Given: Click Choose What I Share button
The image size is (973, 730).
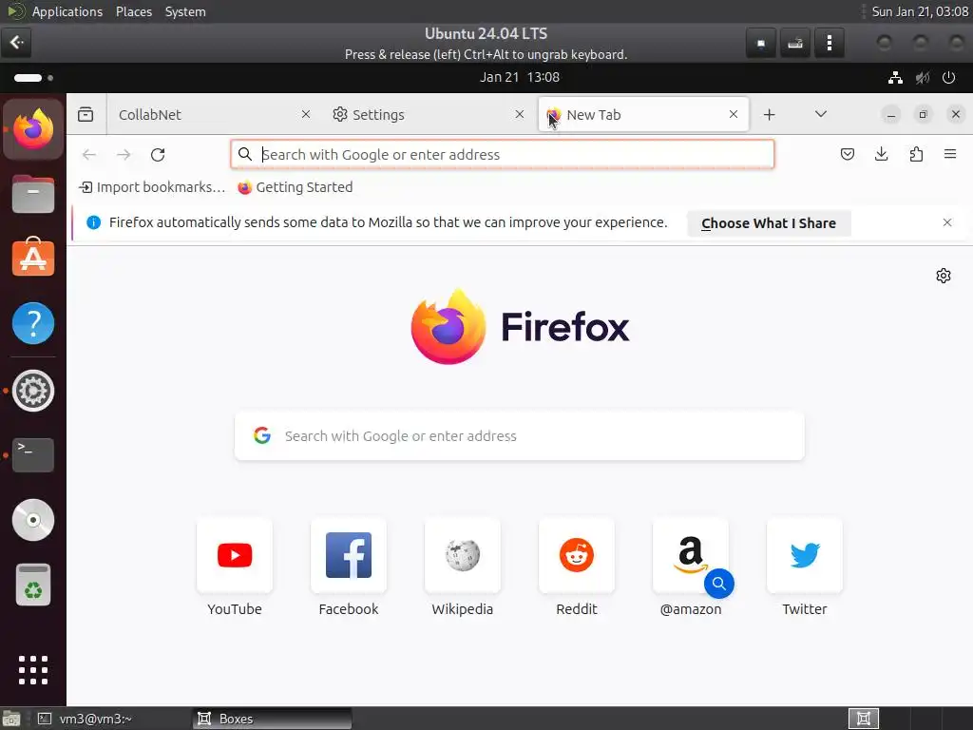Looking at the screenshot, I should (769, 223).
